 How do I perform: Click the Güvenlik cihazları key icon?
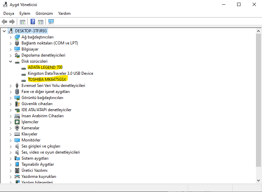point(17,104)
